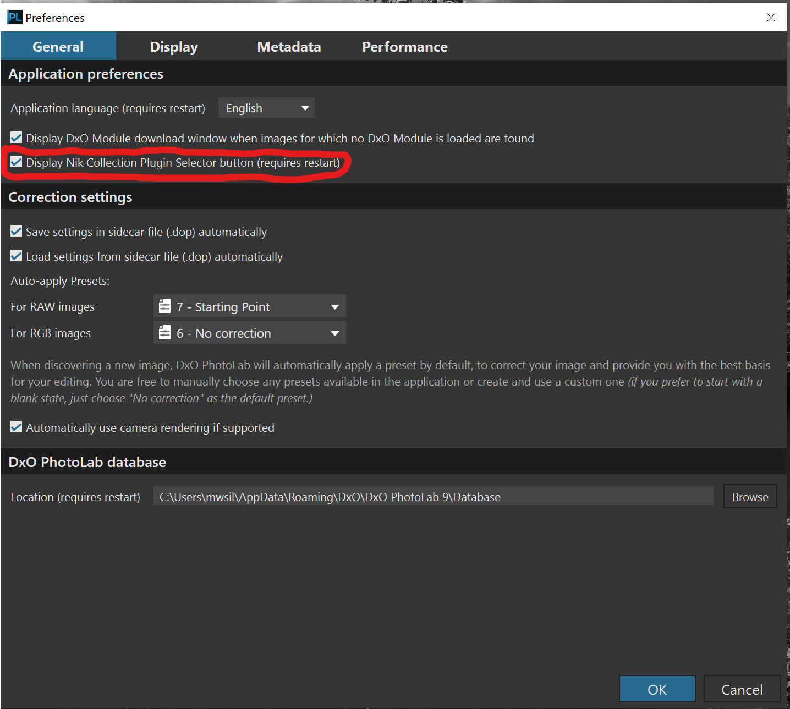Click the preset icon beside '7 - Starting Point'
The height and width of the screenshot is (709, 790).
[x=164, y=306]
